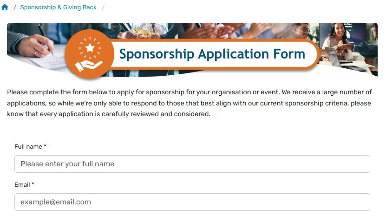Click the trailing breadcrumb slash separator
This screenshot has width=386, height=216.
click(103, 7)
